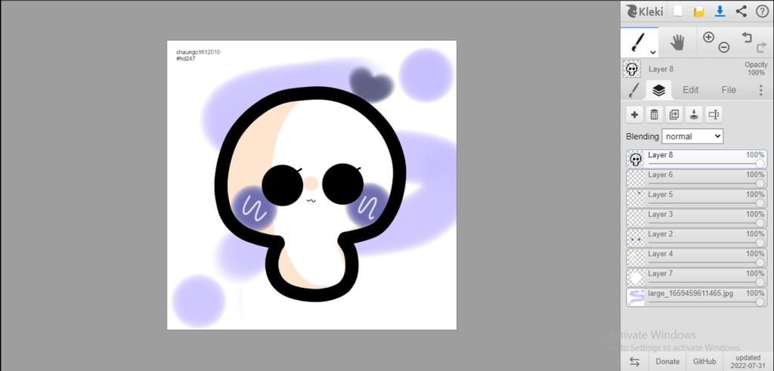Select the hand pan tool

(677, 42)
